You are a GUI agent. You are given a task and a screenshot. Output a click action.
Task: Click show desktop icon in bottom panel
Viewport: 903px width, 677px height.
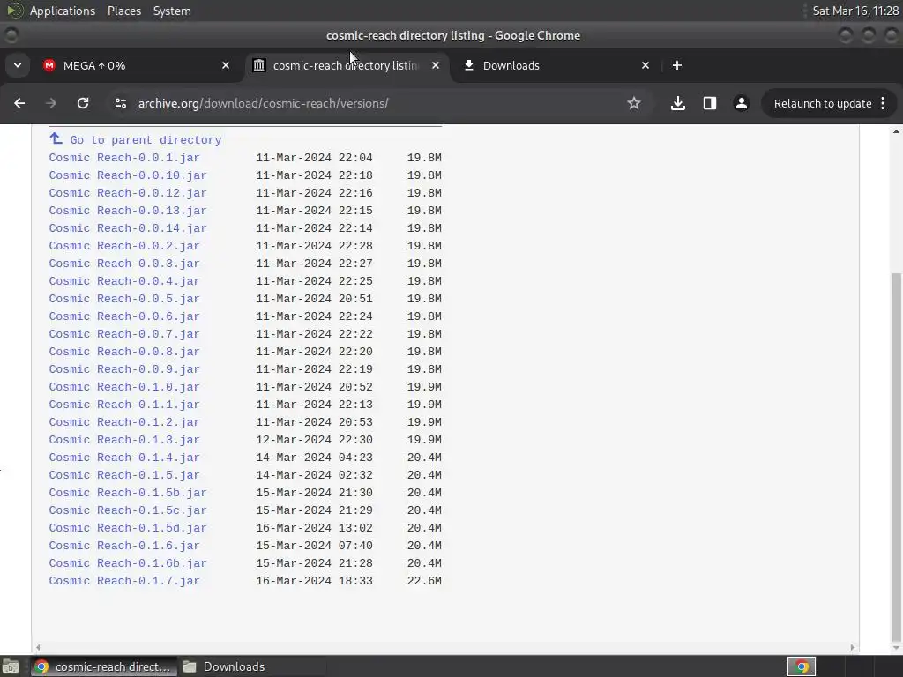coord(11,666)
